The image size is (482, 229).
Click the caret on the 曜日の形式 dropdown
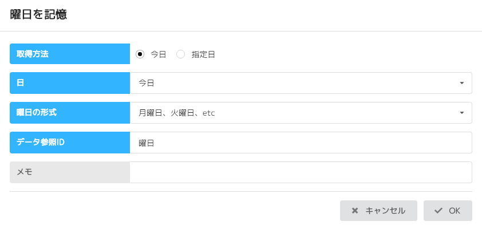[x=462, y=113]
